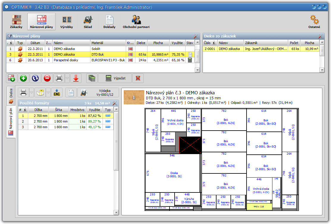Click the red download arrow icon

[76, 78]
